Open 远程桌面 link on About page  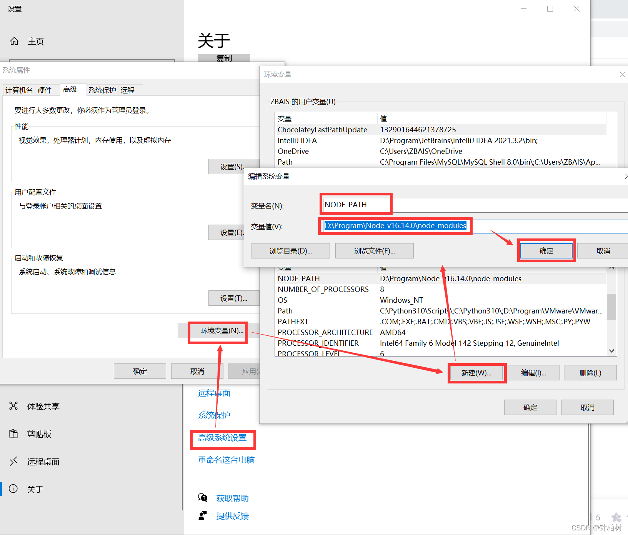click(214, 393)
